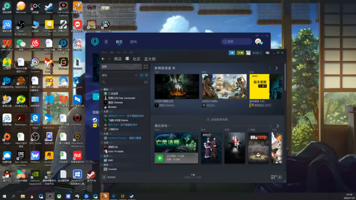The height and width of the screenshot is (200, 356).
Task: Open Steam desktop shortcut
Action: (x=49, y=8)
